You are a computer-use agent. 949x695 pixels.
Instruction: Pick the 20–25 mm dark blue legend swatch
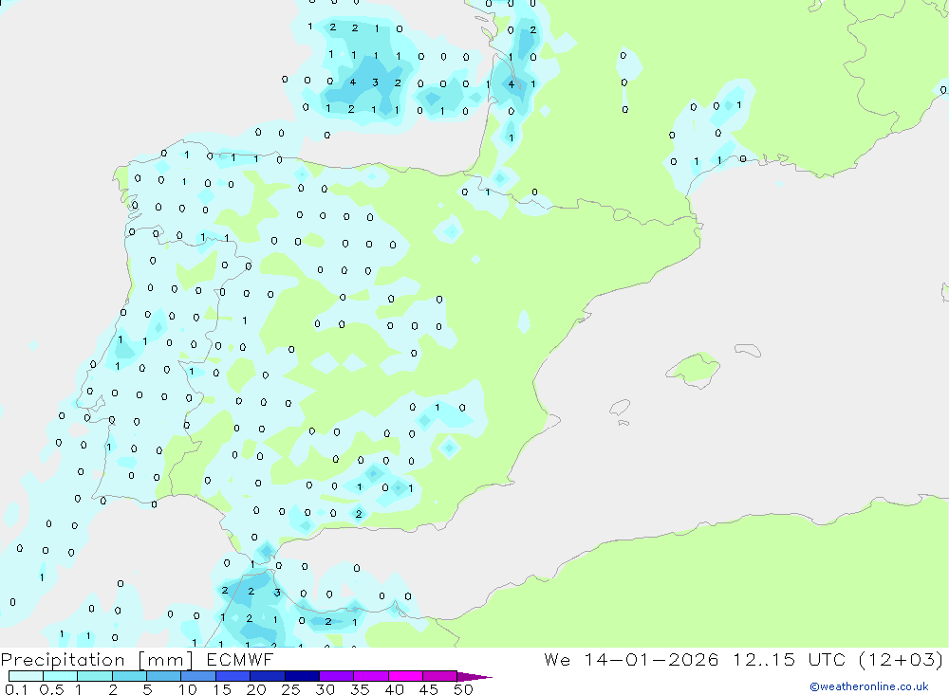tap(268, 676)
